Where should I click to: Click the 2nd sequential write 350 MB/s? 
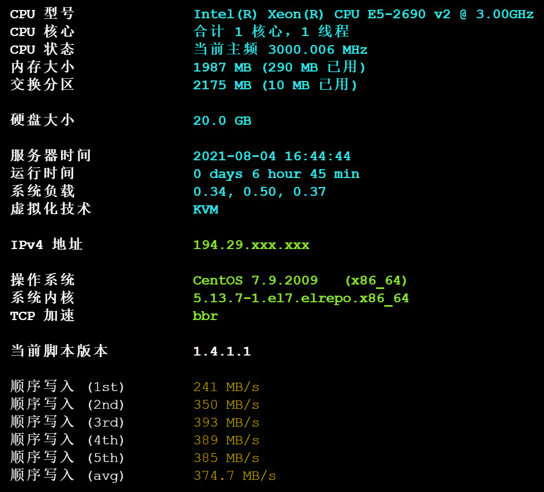pyautogui.click(x=226, y=404)
